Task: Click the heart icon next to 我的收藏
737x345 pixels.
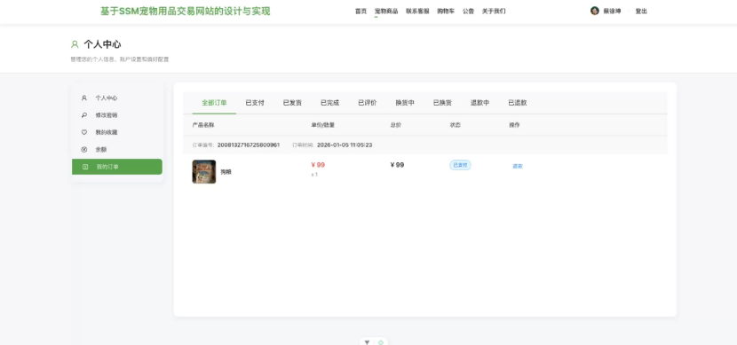Action: coord(84,132)
